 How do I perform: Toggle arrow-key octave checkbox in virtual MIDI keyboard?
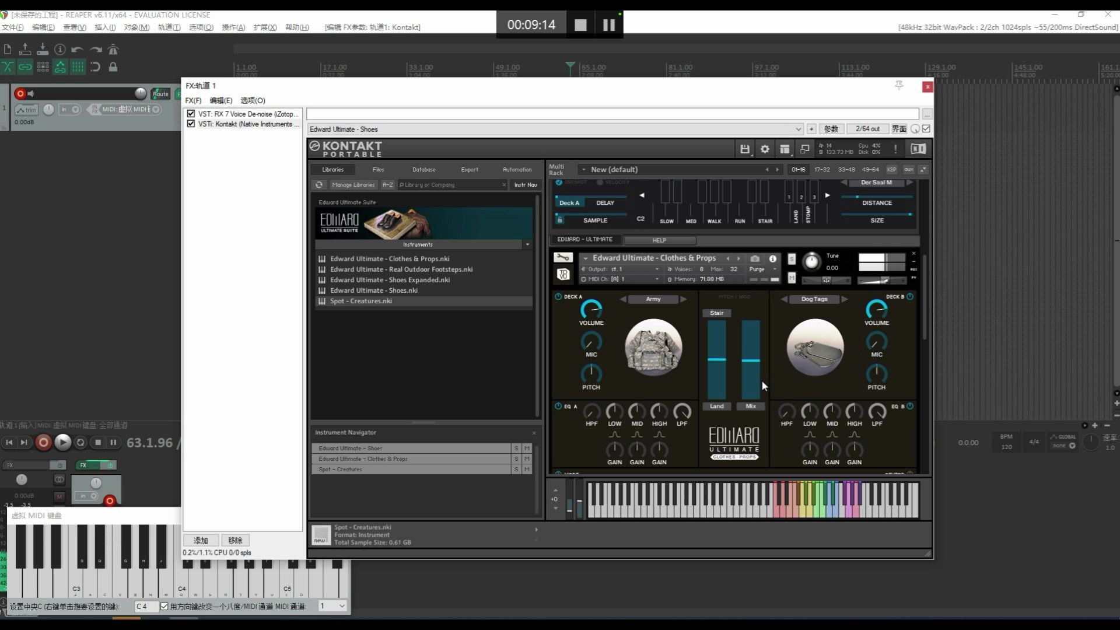(164, 607)
